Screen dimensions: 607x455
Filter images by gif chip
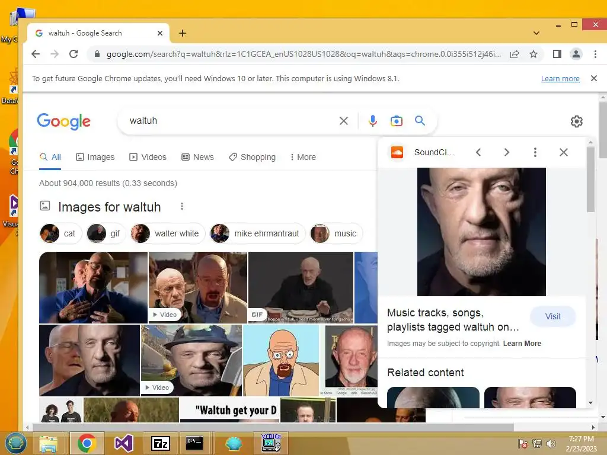tap(106, 233)
